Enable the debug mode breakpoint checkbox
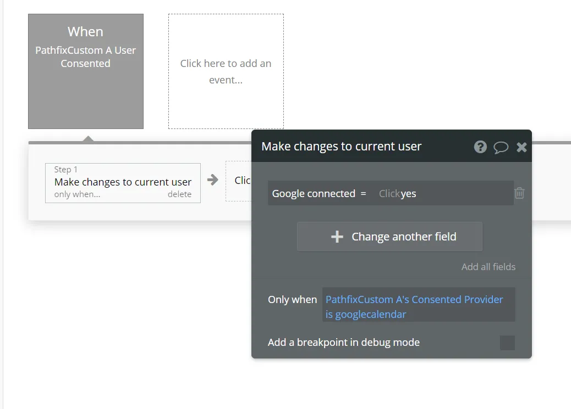This screenshot has height=409, width=571. coord(507,343)
